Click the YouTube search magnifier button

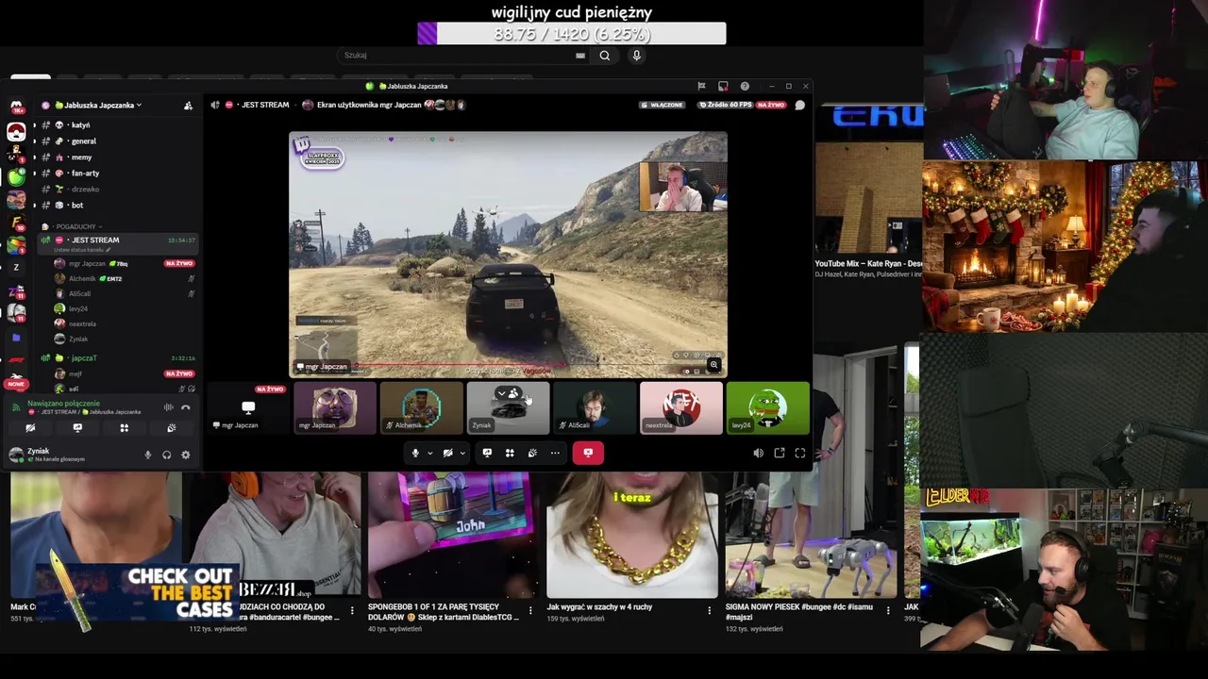coord(605,56)
